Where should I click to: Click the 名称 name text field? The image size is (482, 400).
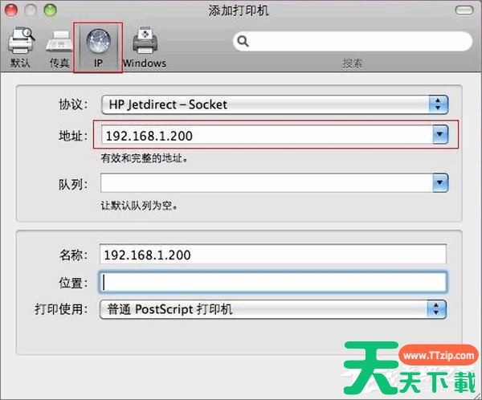(273, 255)
